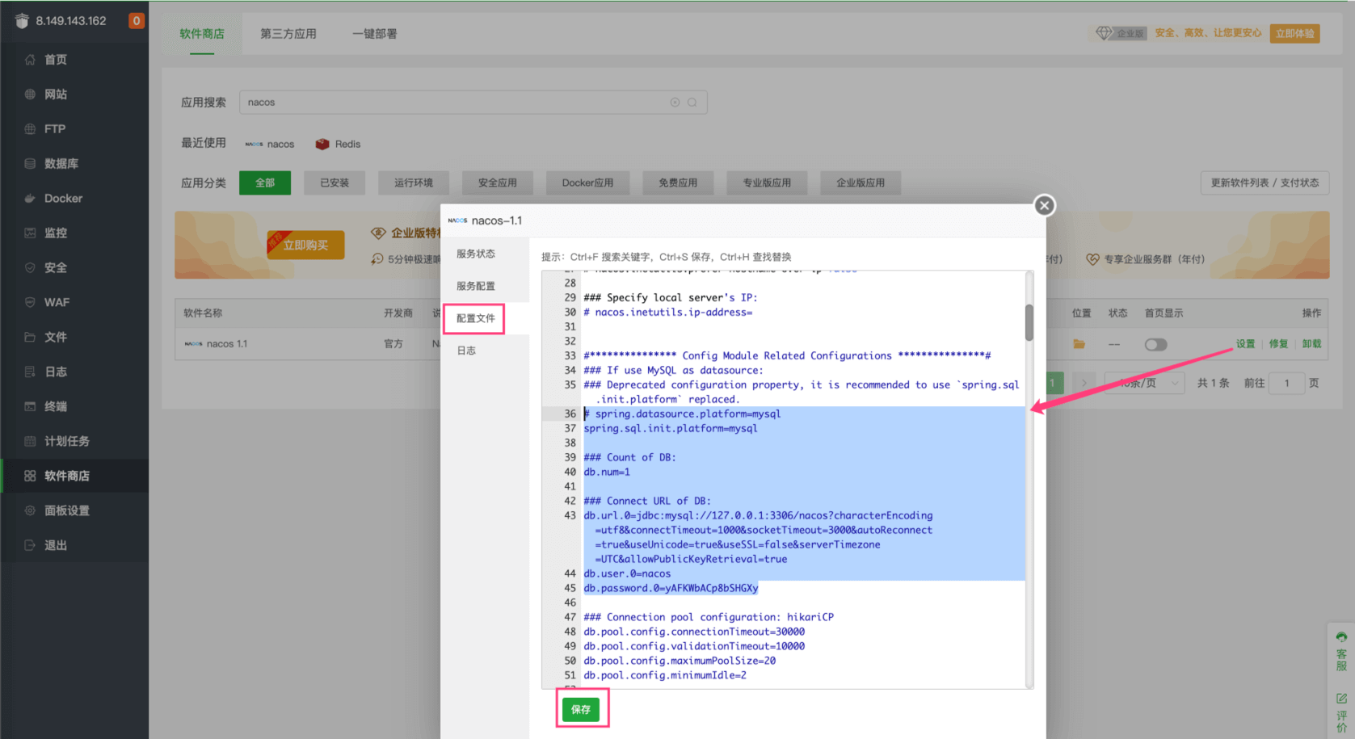Close the nacos-1.1 dialog
The height and width of the screenshot is (739, 1355).
(1044, 205)
